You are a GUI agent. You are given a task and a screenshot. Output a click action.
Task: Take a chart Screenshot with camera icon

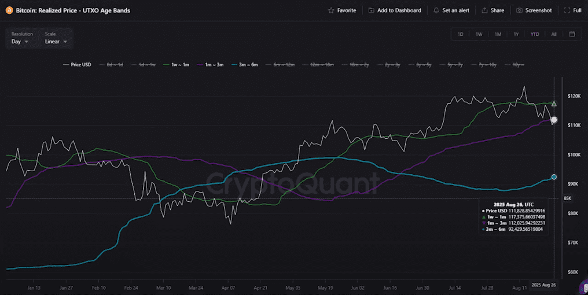pyautogui.click(x=520, y=10)
